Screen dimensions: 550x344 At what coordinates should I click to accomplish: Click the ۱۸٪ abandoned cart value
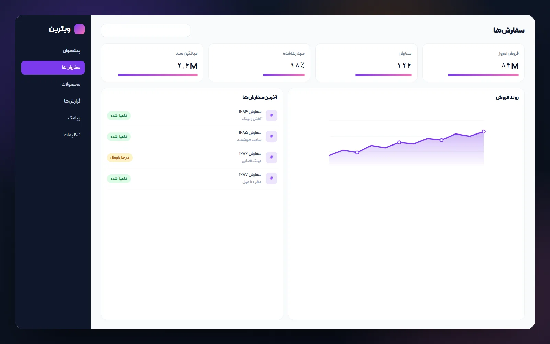[x=298, y=65]
